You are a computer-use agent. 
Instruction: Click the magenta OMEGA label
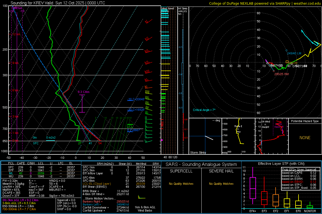tap(17, 8)
